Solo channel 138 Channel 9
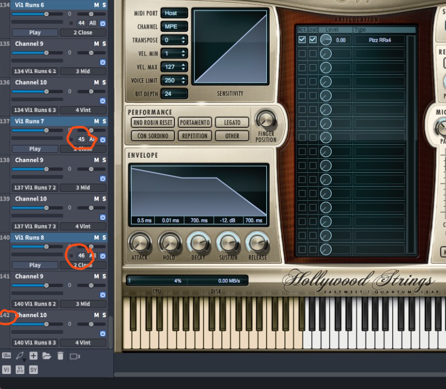 [104, 160]
